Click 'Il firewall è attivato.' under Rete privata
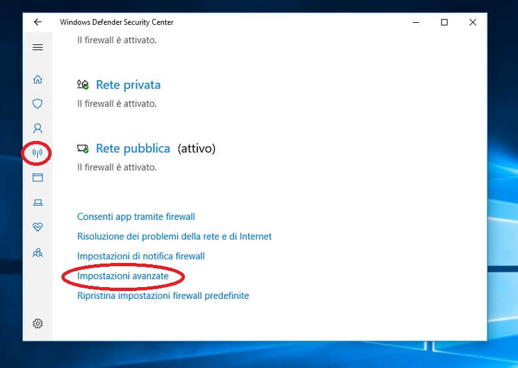This screenshot has width=518, height=368. (117, 104)
